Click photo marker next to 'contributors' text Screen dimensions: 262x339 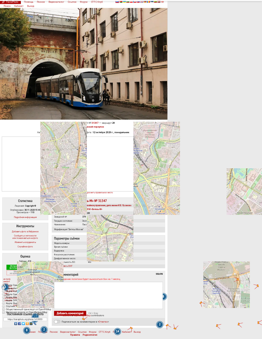click(x=84, y=319)
